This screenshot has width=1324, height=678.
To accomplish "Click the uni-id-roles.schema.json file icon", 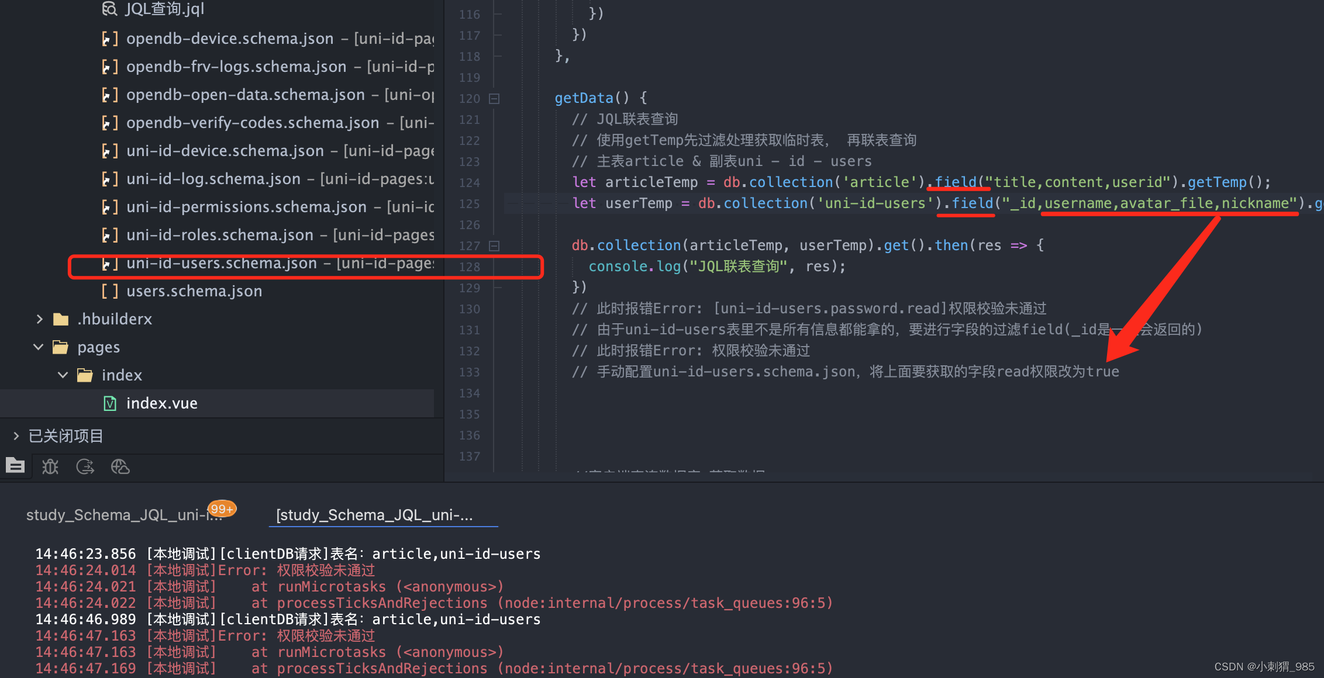I will click(x=110, y=235).
